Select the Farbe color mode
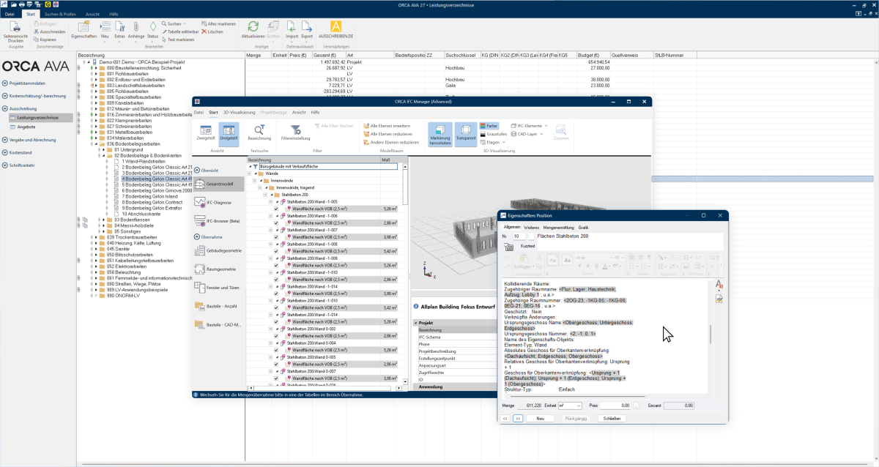This screenshot has width=879, height=467. [x=489, y=126]
